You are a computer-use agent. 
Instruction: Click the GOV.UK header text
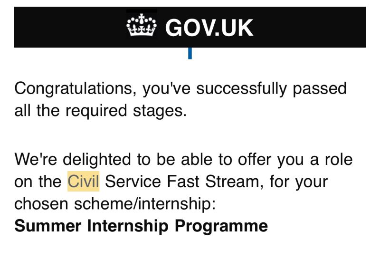tap(209, 28)
